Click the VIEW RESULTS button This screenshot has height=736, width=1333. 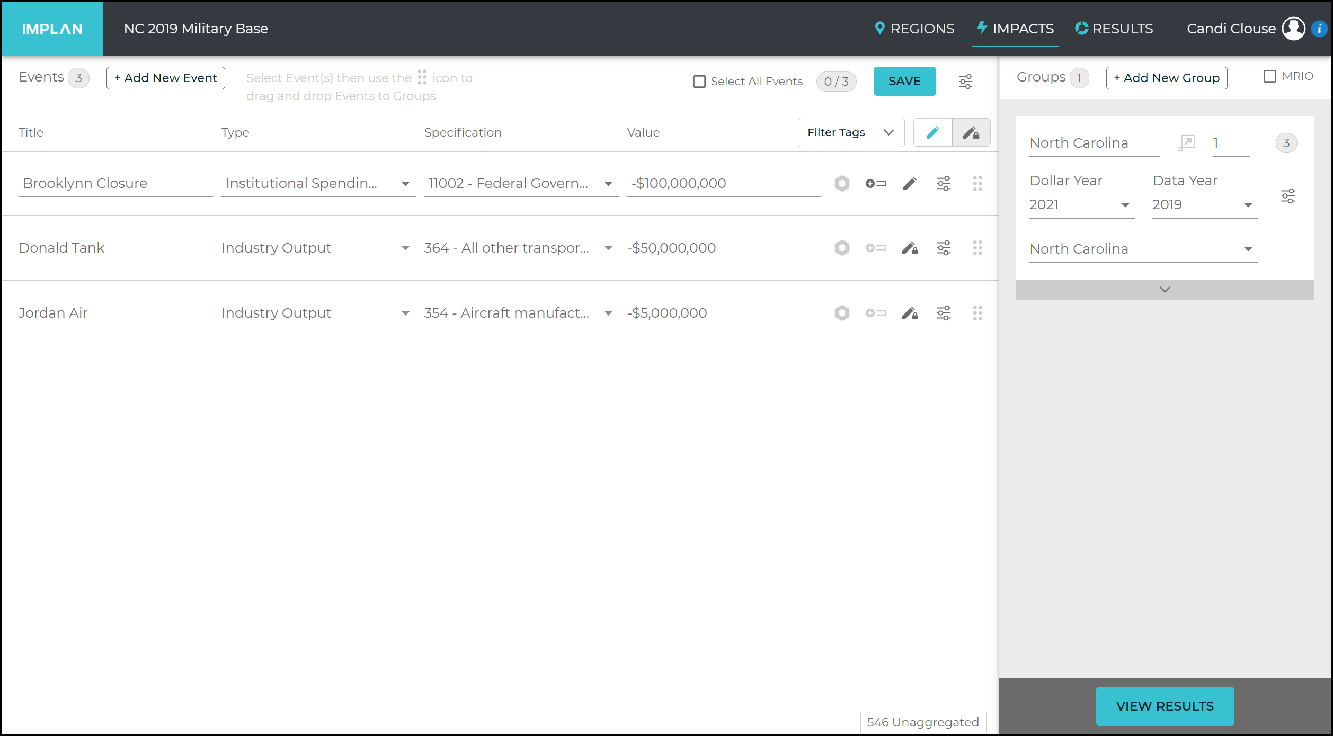click(x=1165, y=706)
